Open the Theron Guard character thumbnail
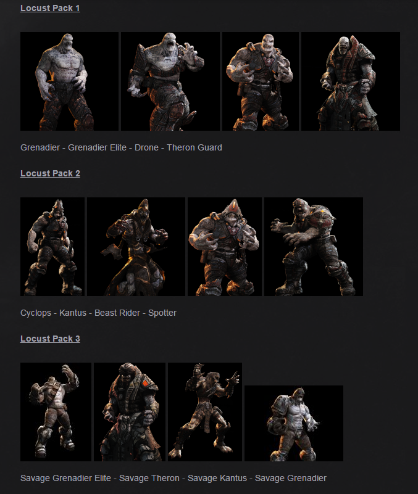 [350, 81]
